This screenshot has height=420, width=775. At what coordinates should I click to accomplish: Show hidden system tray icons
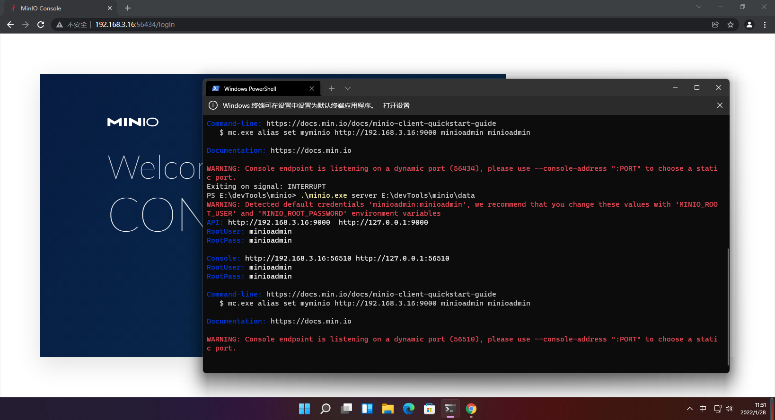[x=690, y=409]
